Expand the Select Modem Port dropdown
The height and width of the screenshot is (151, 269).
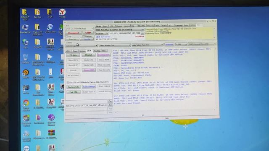tap(115, 45)
